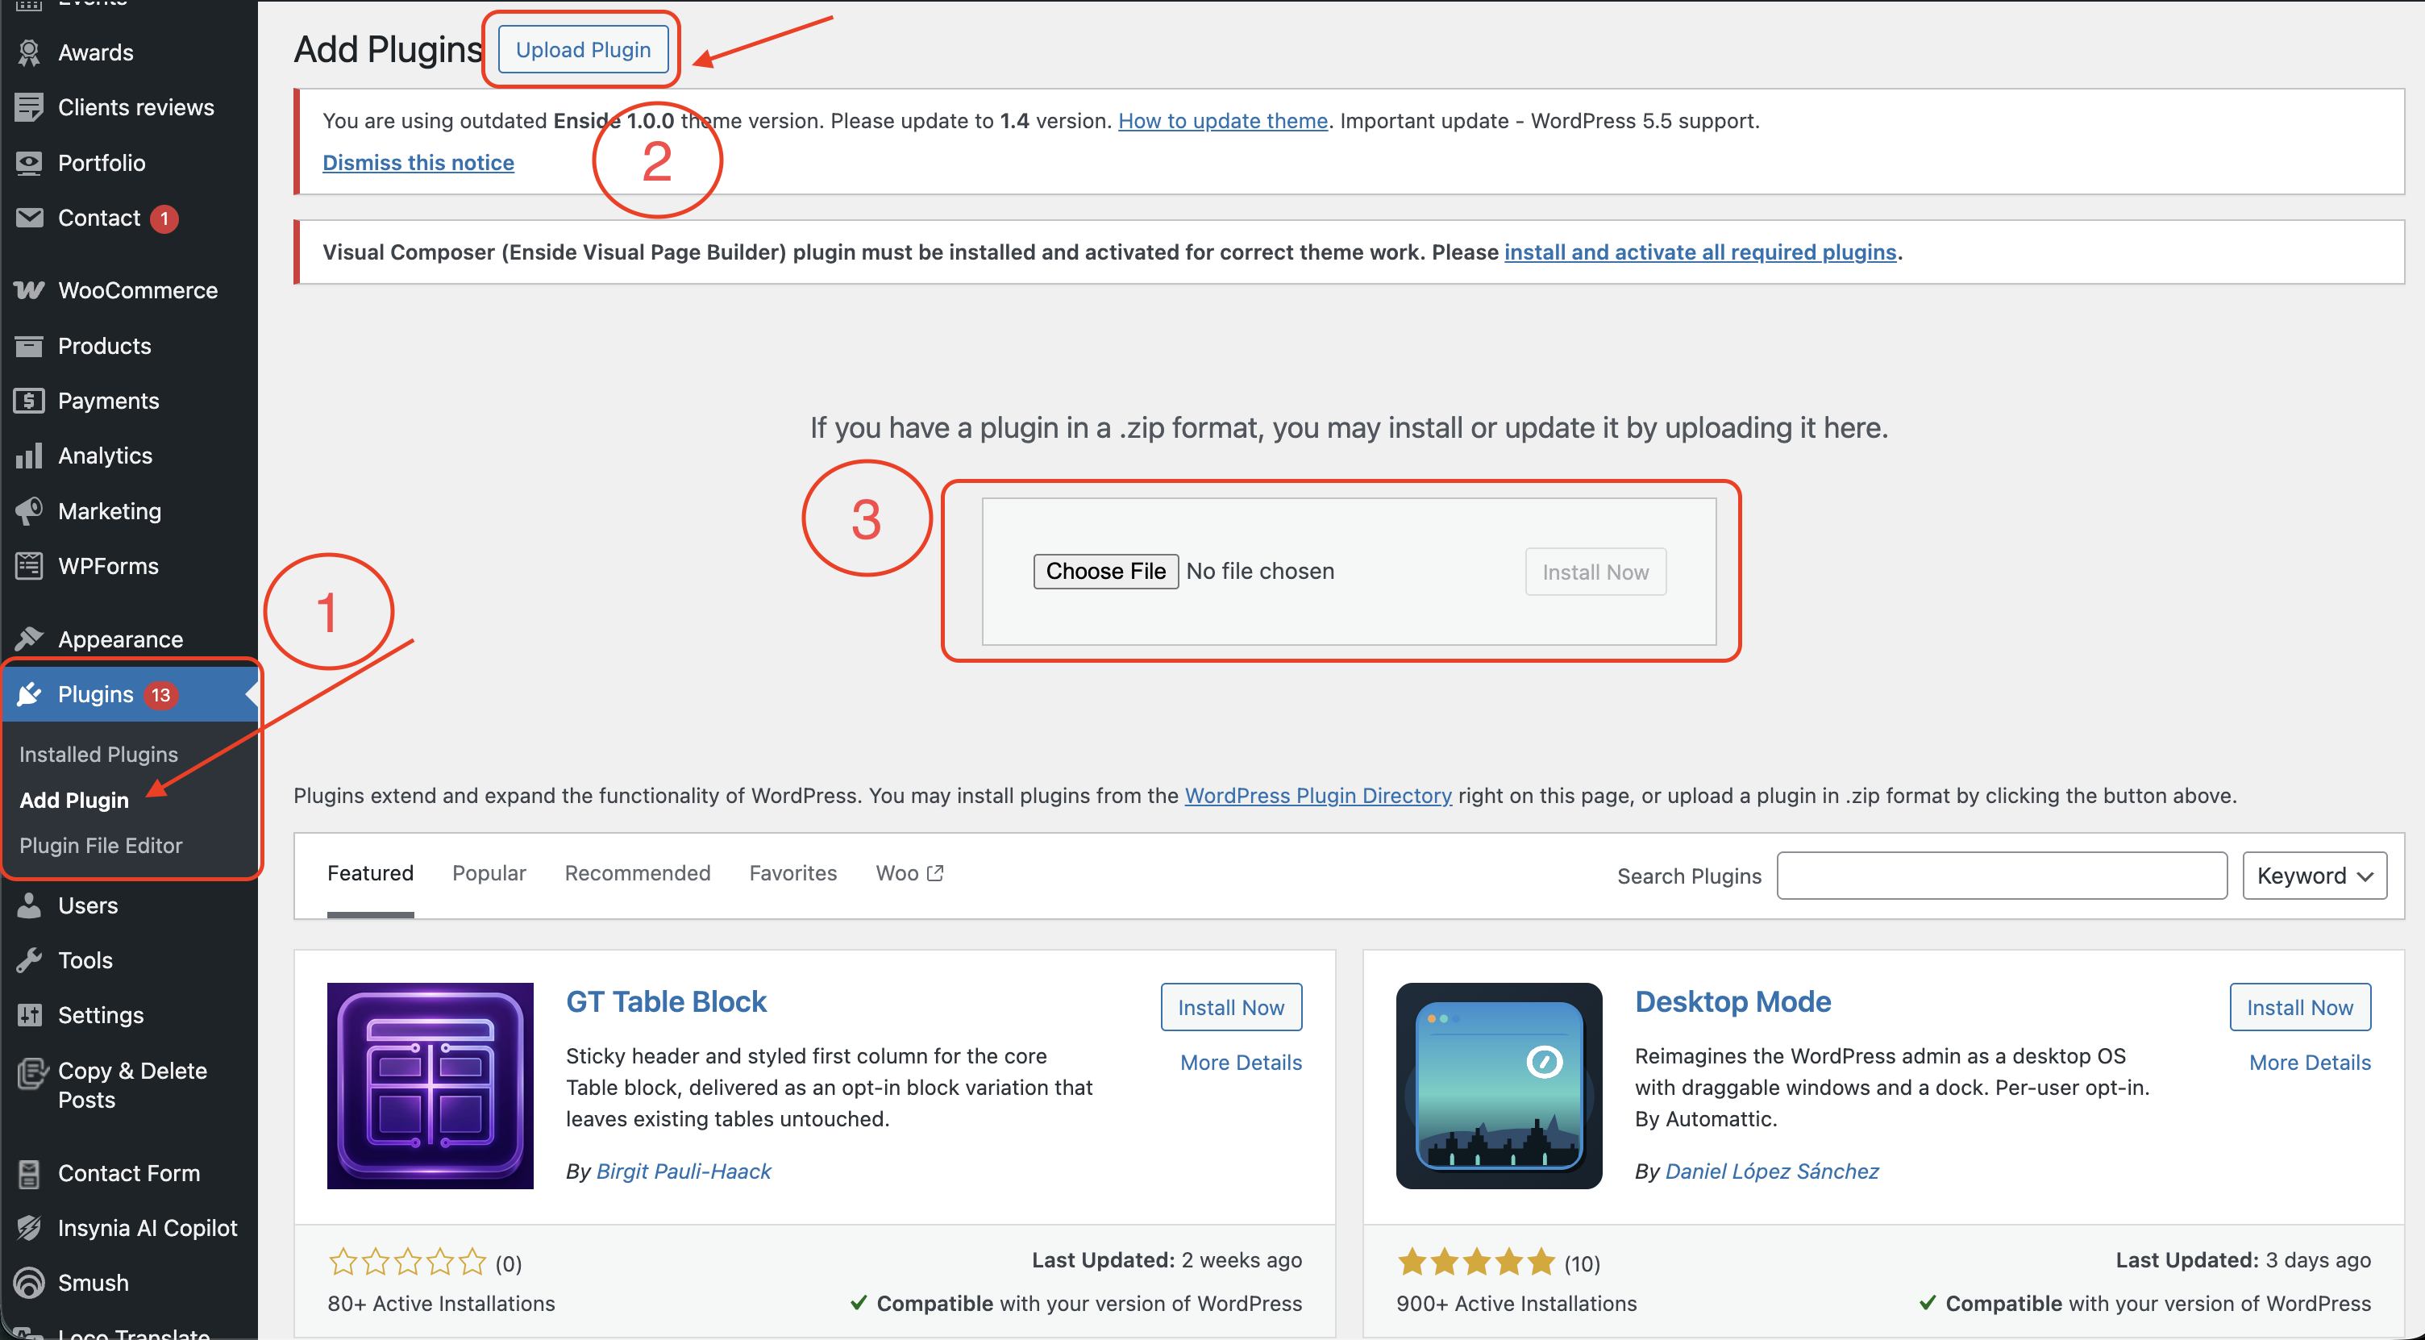Switch to the Favorites tab
This screenshot has height=1340, width=2425.
coord(792,873)
